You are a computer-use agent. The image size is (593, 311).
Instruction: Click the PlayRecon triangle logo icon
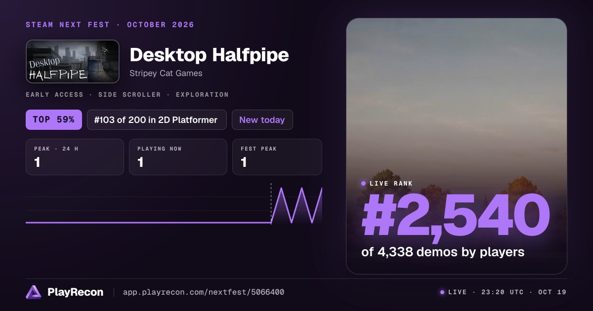[x=34, y=292]
